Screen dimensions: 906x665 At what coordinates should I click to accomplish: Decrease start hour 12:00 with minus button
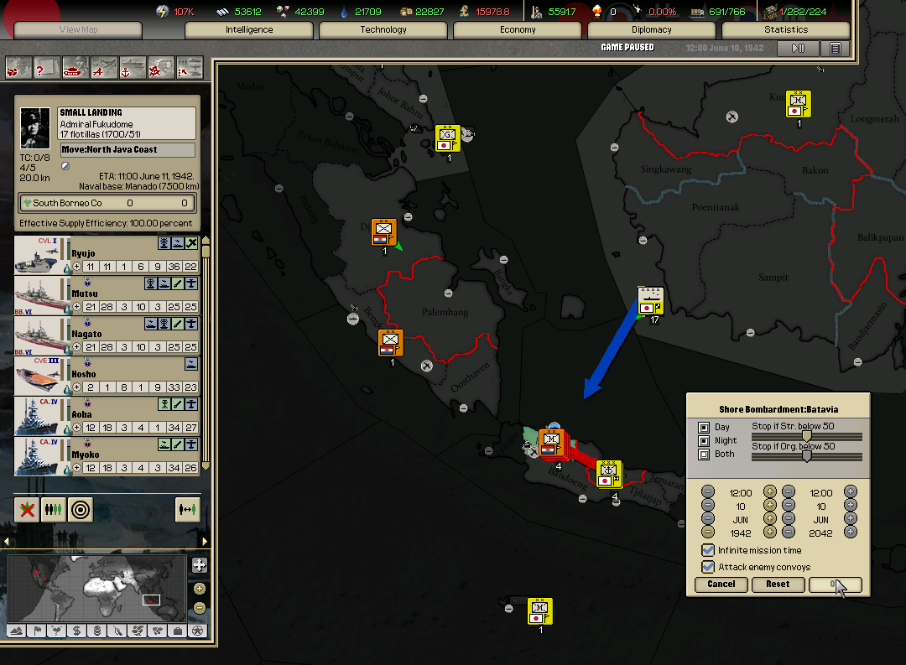(x=708, y=492)
